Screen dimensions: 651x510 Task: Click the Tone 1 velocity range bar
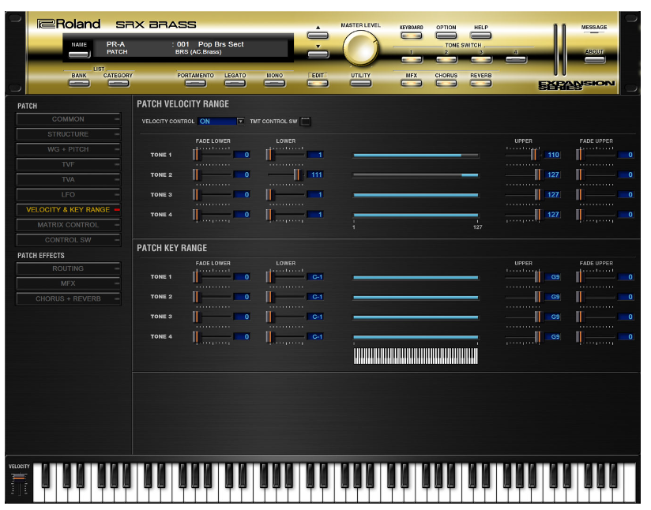[x=416, y=156]
